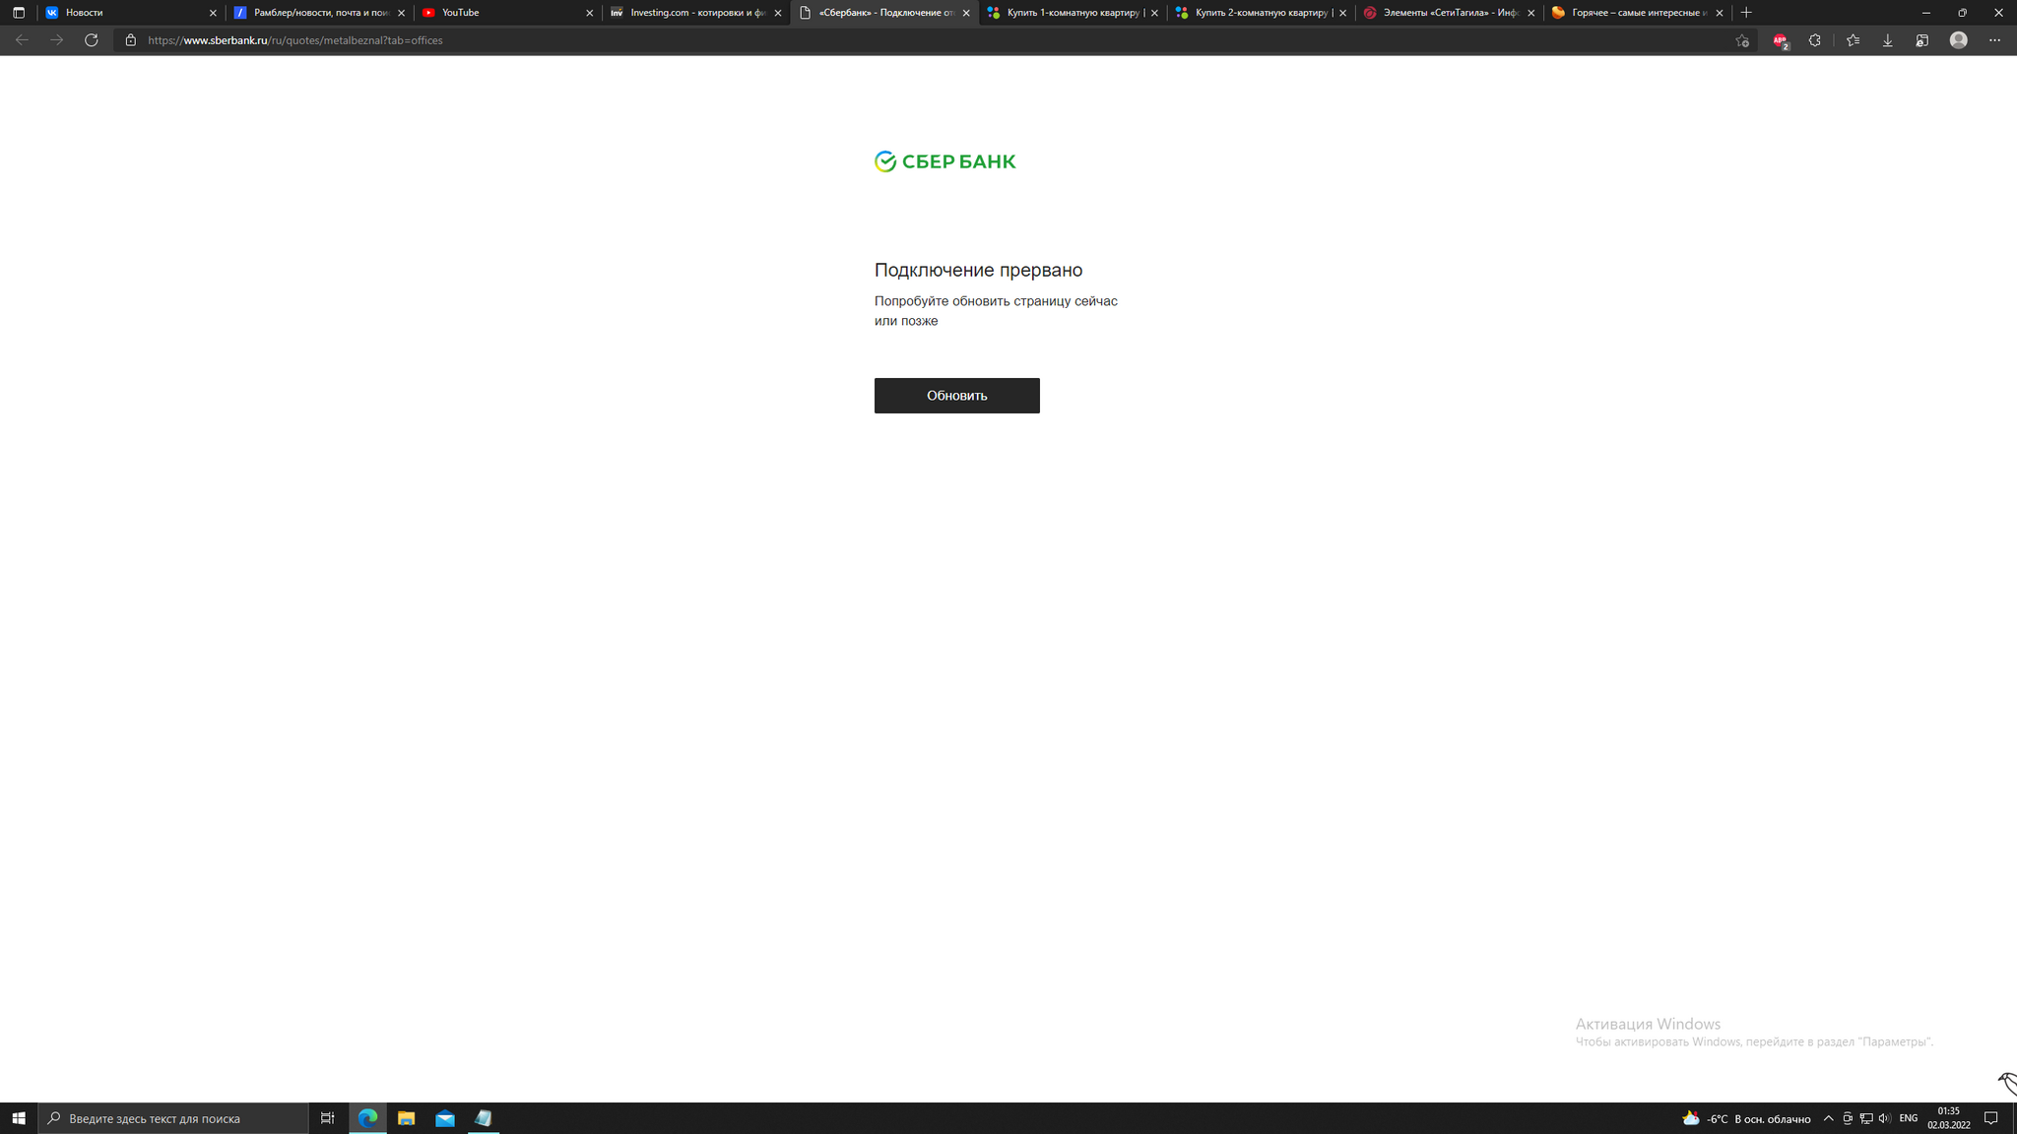Click the Сбербанк logo

(x=944, y=161)
